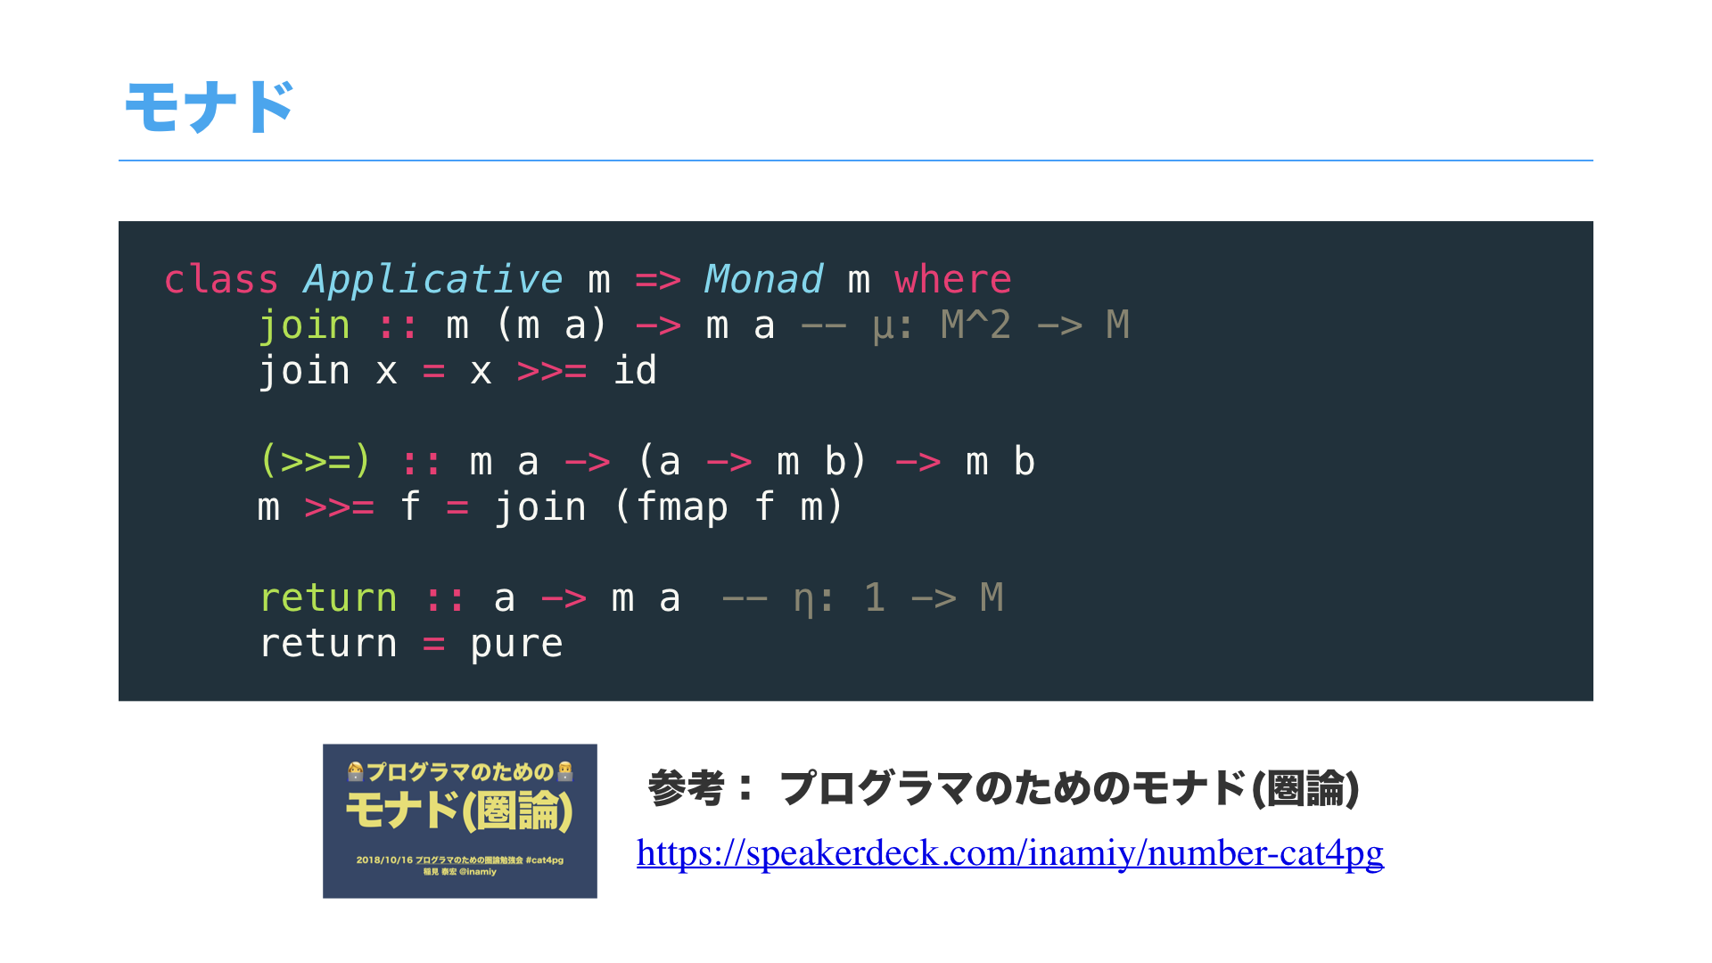Viewport: 1712px width, 963px height.
Task: Select the id argument after >>=
Action: pyautogui.click(x=635, y=370)
